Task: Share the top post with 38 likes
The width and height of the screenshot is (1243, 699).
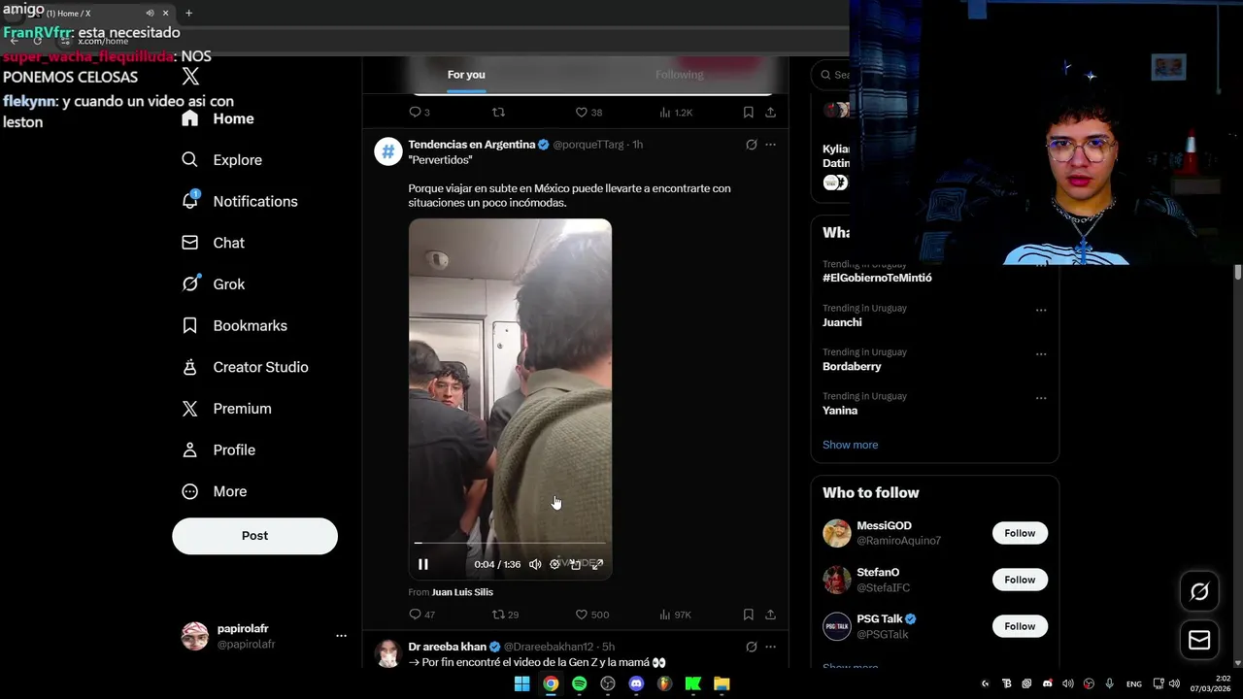Action: point(770,113)
